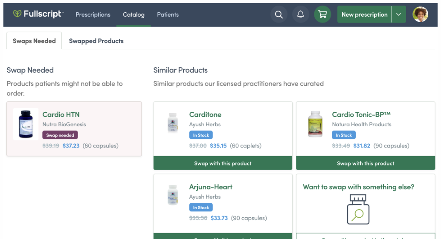
Task: Click Natura Health Products brand name
Action: (362, 124)
